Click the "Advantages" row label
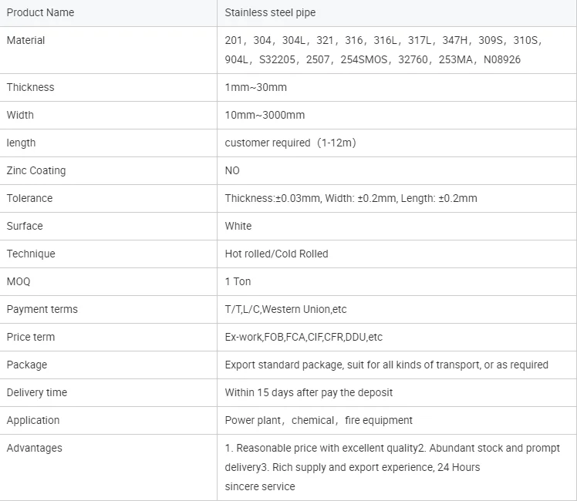 click(x=35, y=448)
